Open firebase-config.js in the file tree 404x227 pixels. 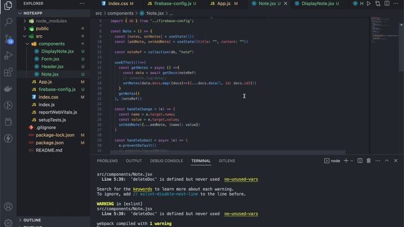[x=54, y=90]
